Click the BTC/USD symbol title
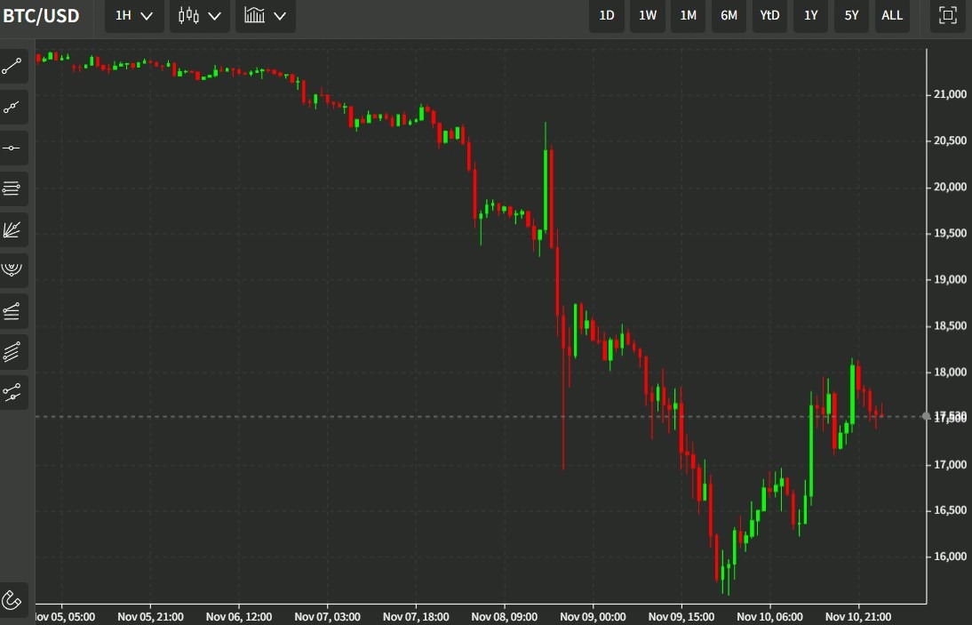Image resolution: width=972 pixels, height=625 pixels. [x=41, y=15]
